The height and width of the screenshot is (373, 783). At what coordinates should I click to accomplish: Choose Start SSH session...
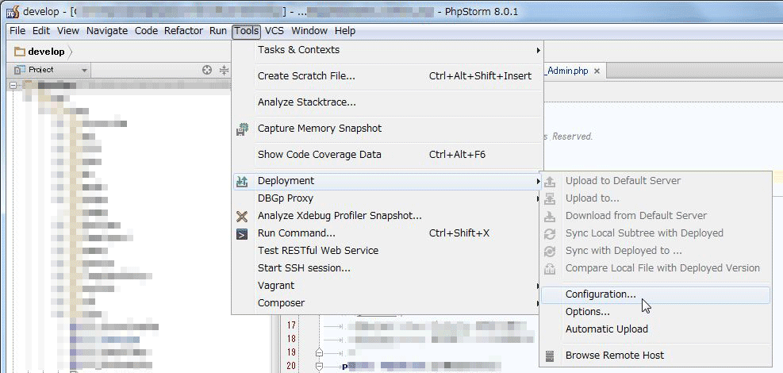point(387,269)
